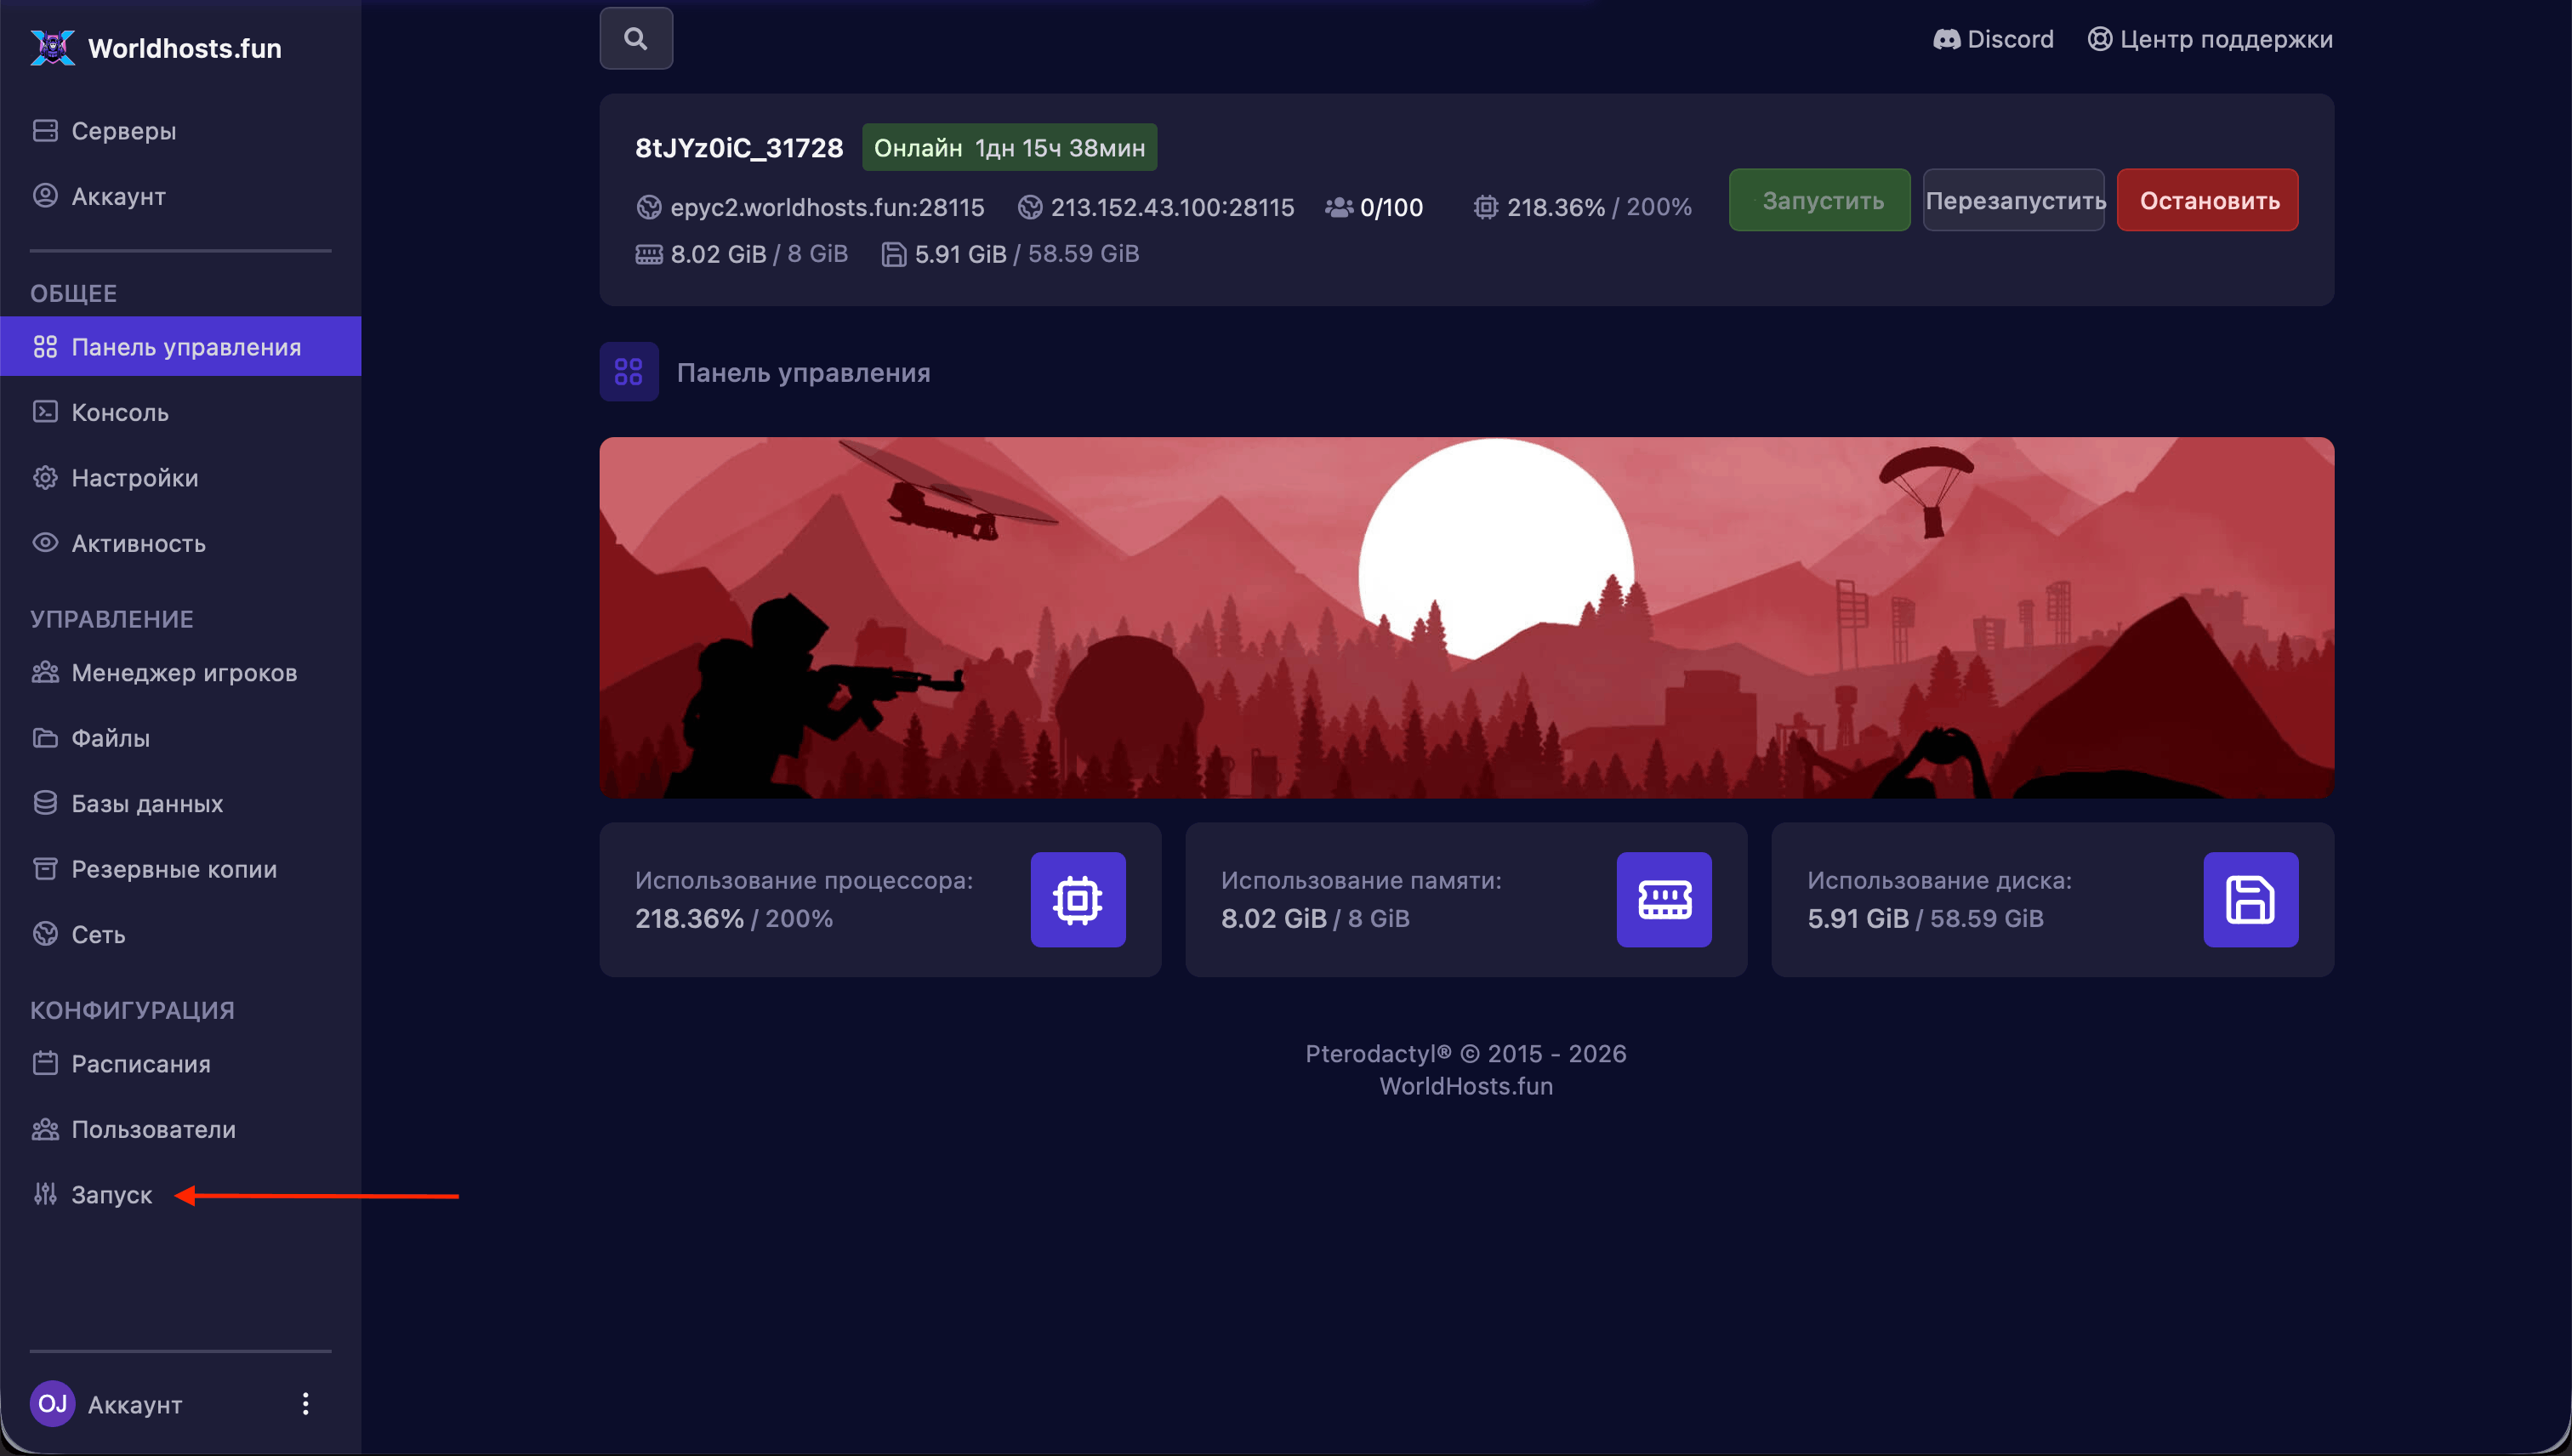Click the Файлы folder icon
The height and width of the screenshot is (1456, 2572).
coord(45,738)
